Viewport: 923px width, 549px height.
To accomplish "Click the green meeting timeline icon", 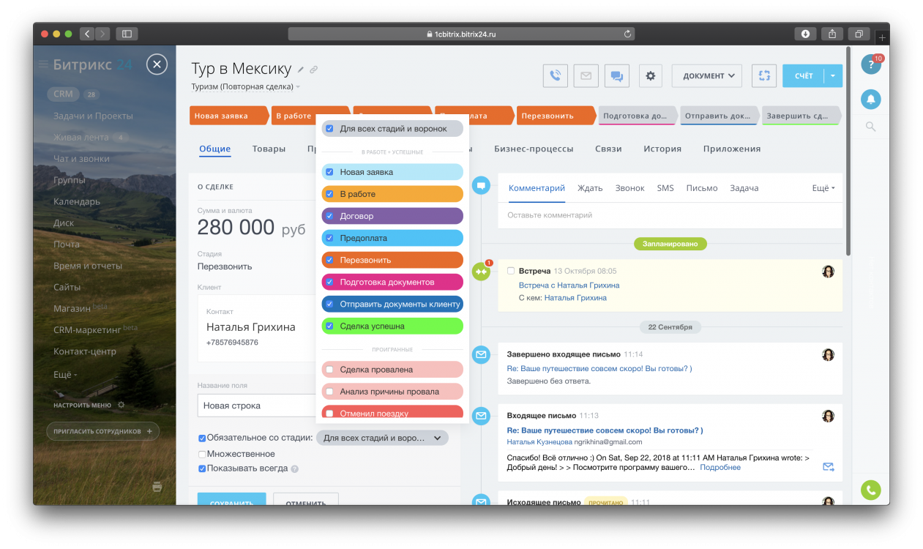I will 481,272.
